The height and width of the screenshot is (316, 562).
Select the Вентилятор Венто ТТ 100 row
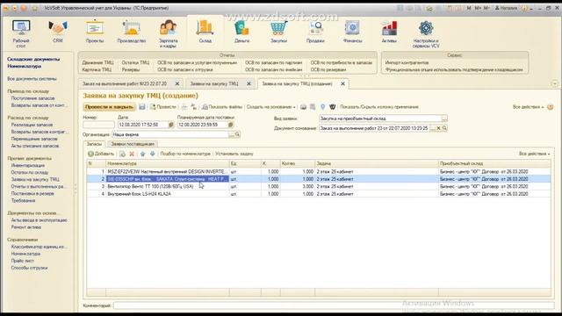click(319, 186)
